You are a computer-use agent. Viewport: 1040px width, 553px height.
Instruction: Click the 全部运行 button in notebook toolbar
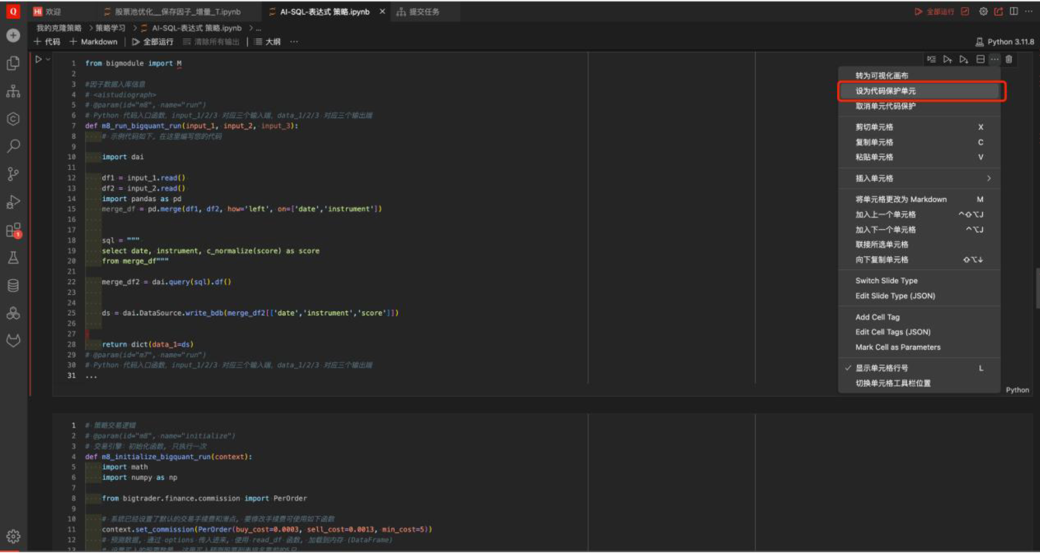coord(152,42)
